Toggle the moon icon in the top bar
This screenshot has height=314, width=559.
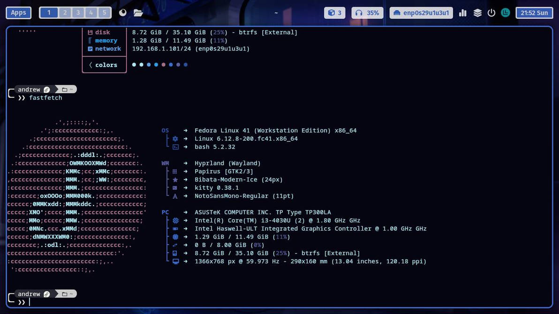(x=122, y=13)
